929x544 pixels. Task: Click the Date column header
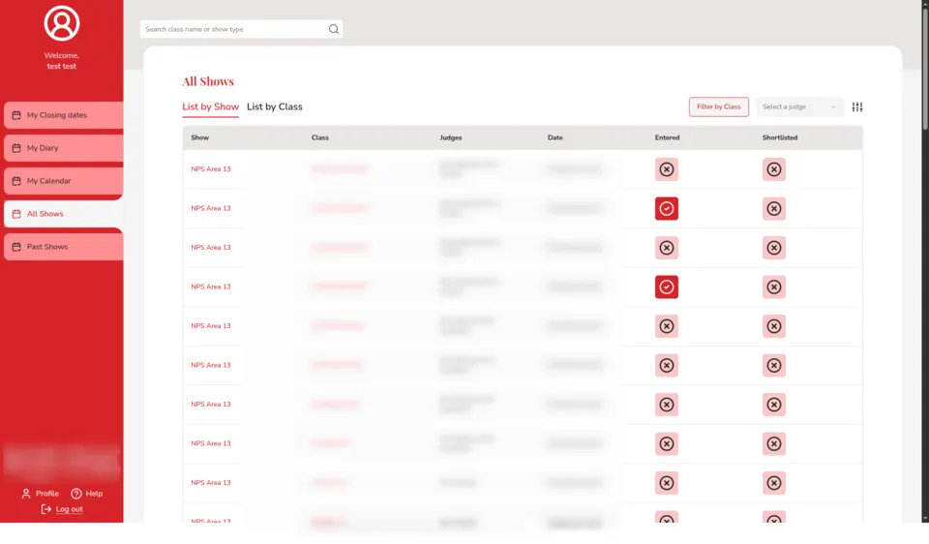click(555, 137)
